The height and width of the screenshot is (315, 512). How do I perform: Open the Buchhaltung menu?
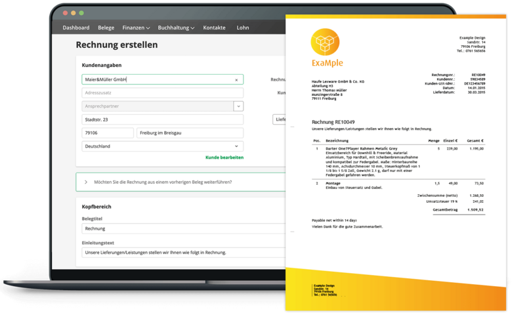176,28
